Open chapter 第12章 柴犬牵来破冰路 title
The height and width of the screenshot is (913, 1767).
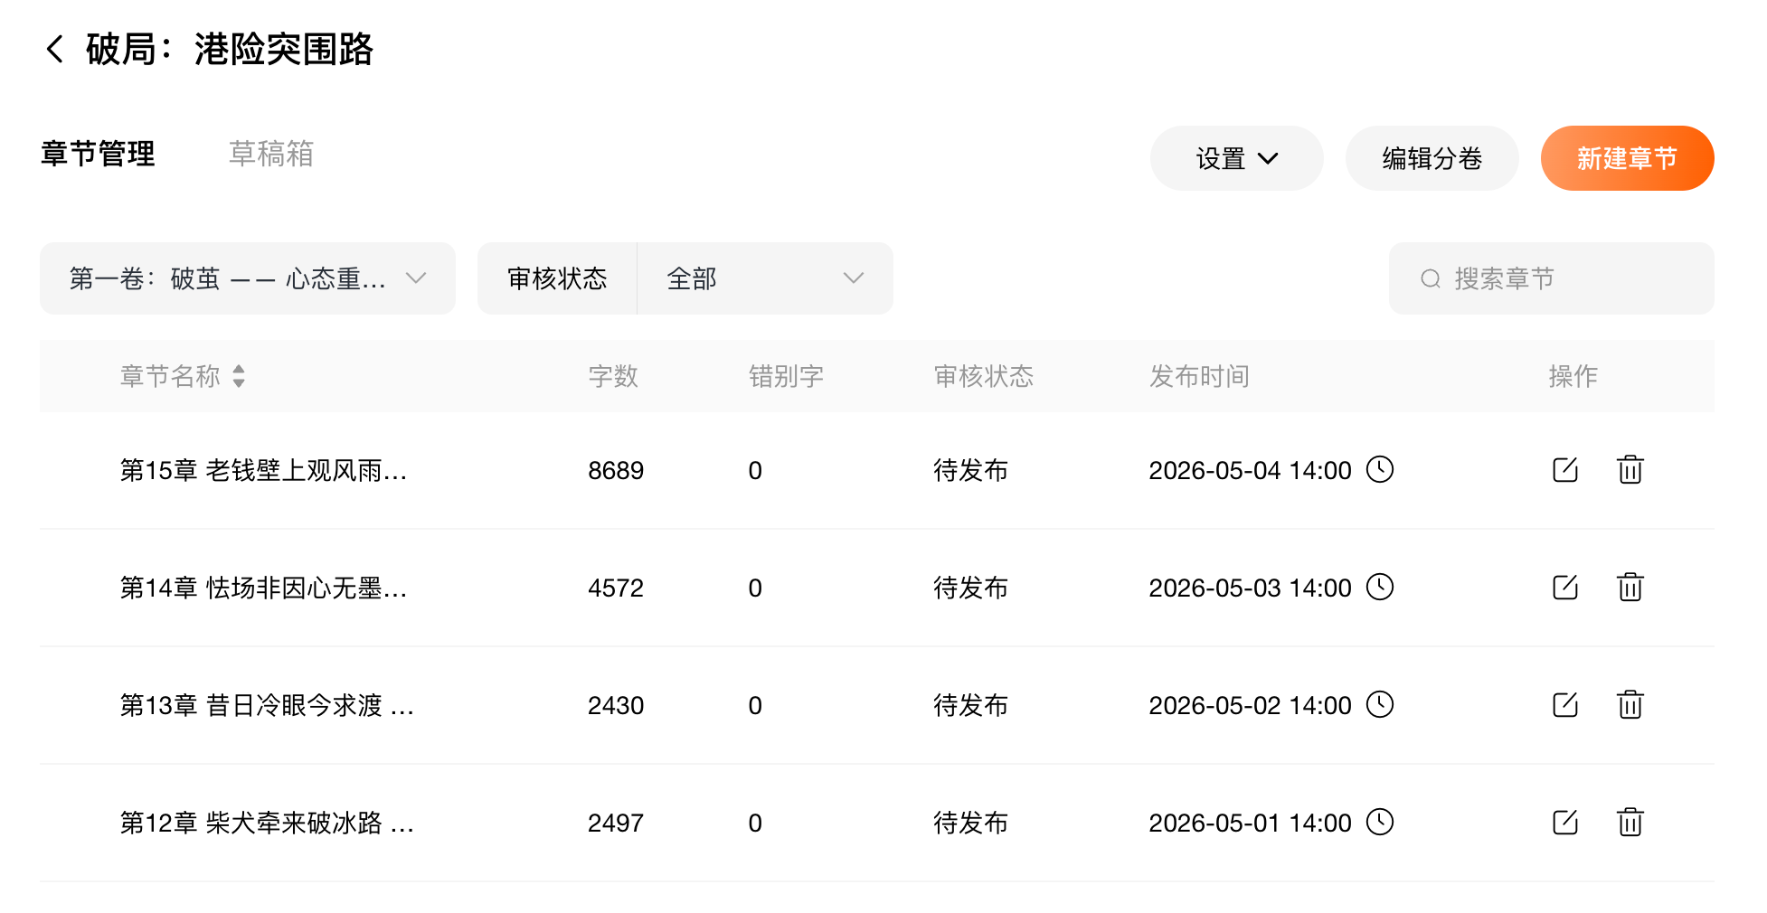pos(267,823)
